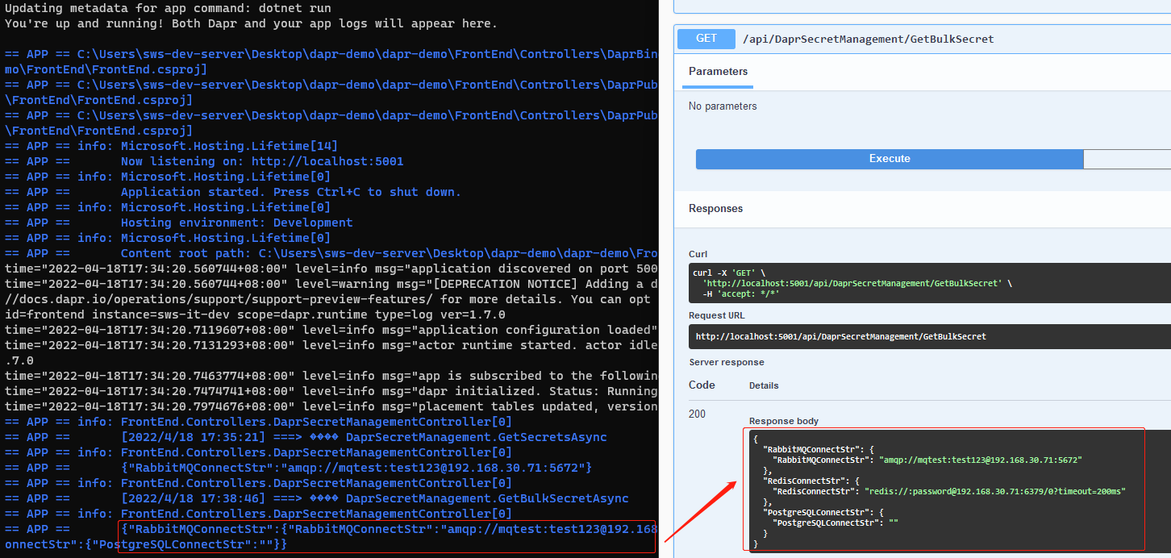This screenshot has height=558, width=1171.
Task: Click the quoted URL inside the curl command
Action: click(852, 283)
